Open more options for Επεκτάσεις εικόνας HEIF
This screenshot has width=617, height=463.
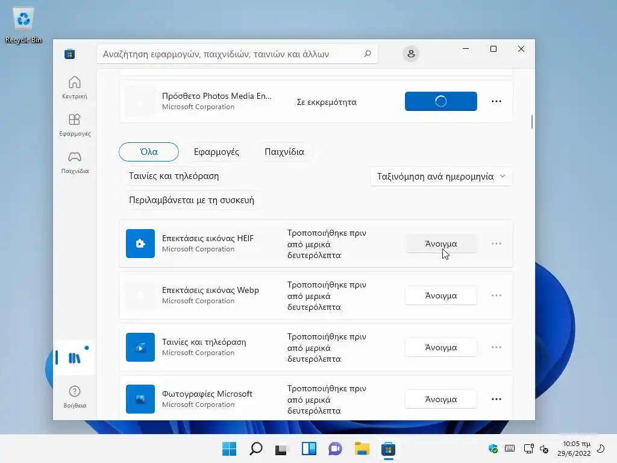(496, 244)
